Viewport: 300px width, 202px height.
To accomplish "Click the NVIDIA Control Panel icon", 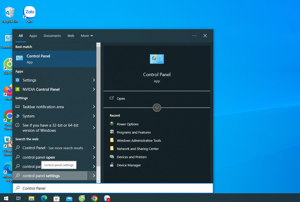I will (17, 89).
